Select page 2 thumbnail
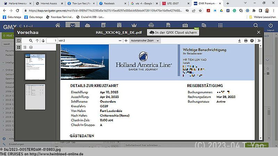 click(35, 97)
